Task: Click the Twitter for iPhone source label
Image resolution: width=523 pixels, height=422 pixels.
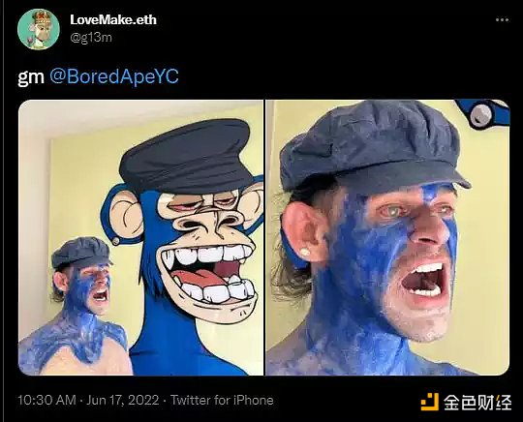Action: tap(222, 400)
